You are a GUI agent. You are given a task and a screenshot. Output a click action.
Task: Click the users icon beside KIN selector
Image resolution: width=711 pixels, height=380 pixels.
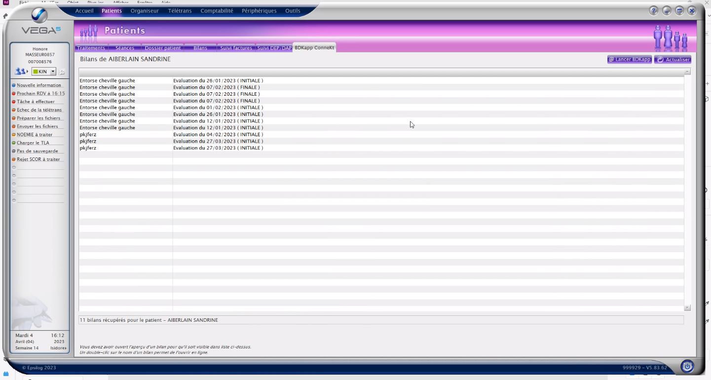[21, 72]
